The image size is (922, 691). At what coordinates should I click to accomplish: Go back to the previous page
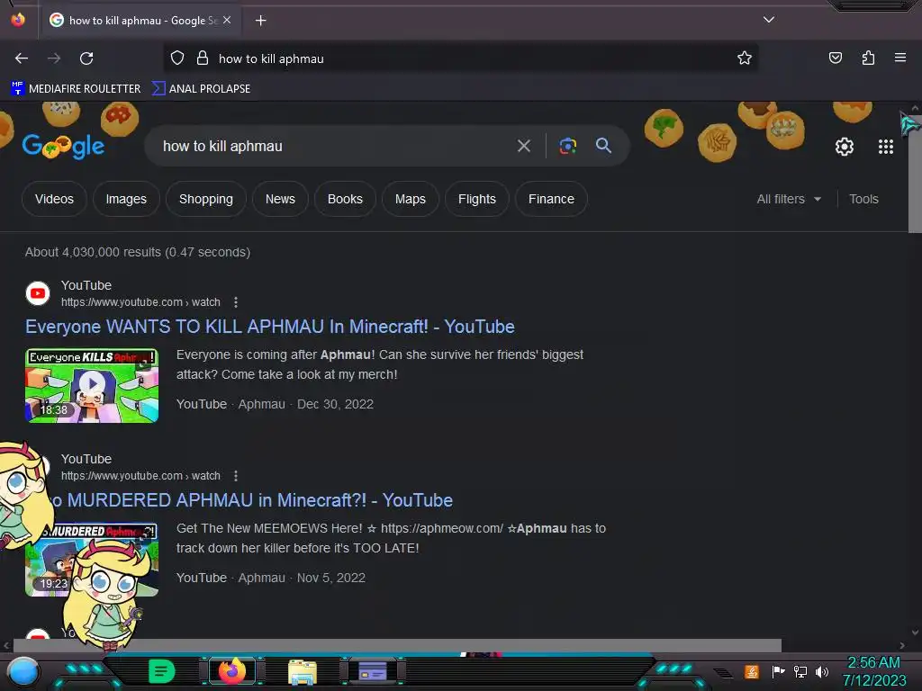(x=22, y=58)
